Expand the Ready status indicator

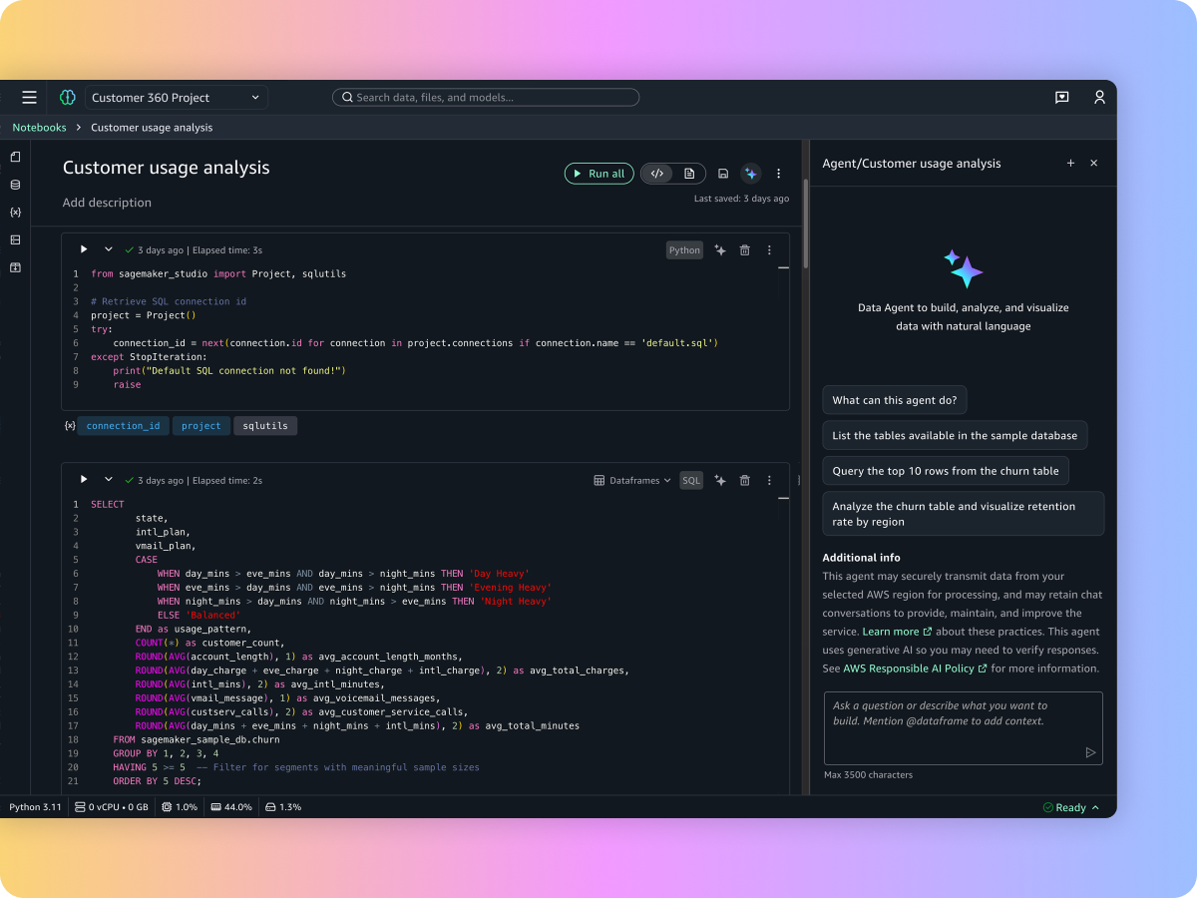(x=1071, y=807)
